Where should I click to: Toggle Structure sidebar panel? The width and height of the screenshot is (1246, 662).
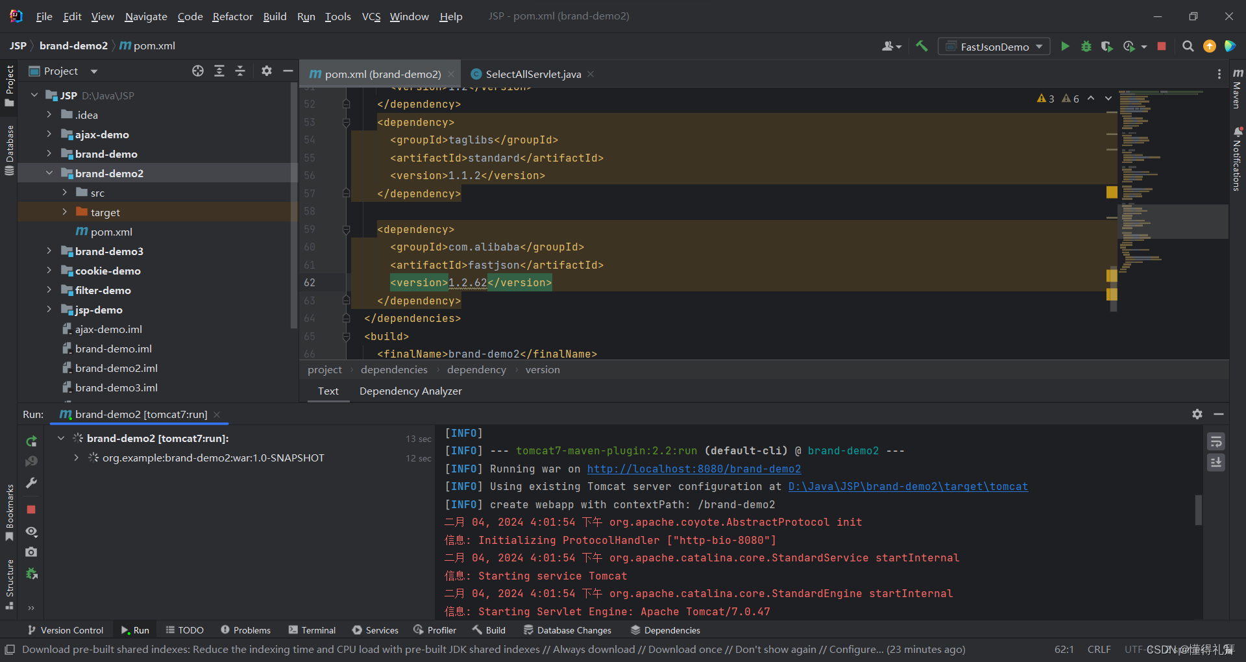pyautogui.click(x=9, y=584)
